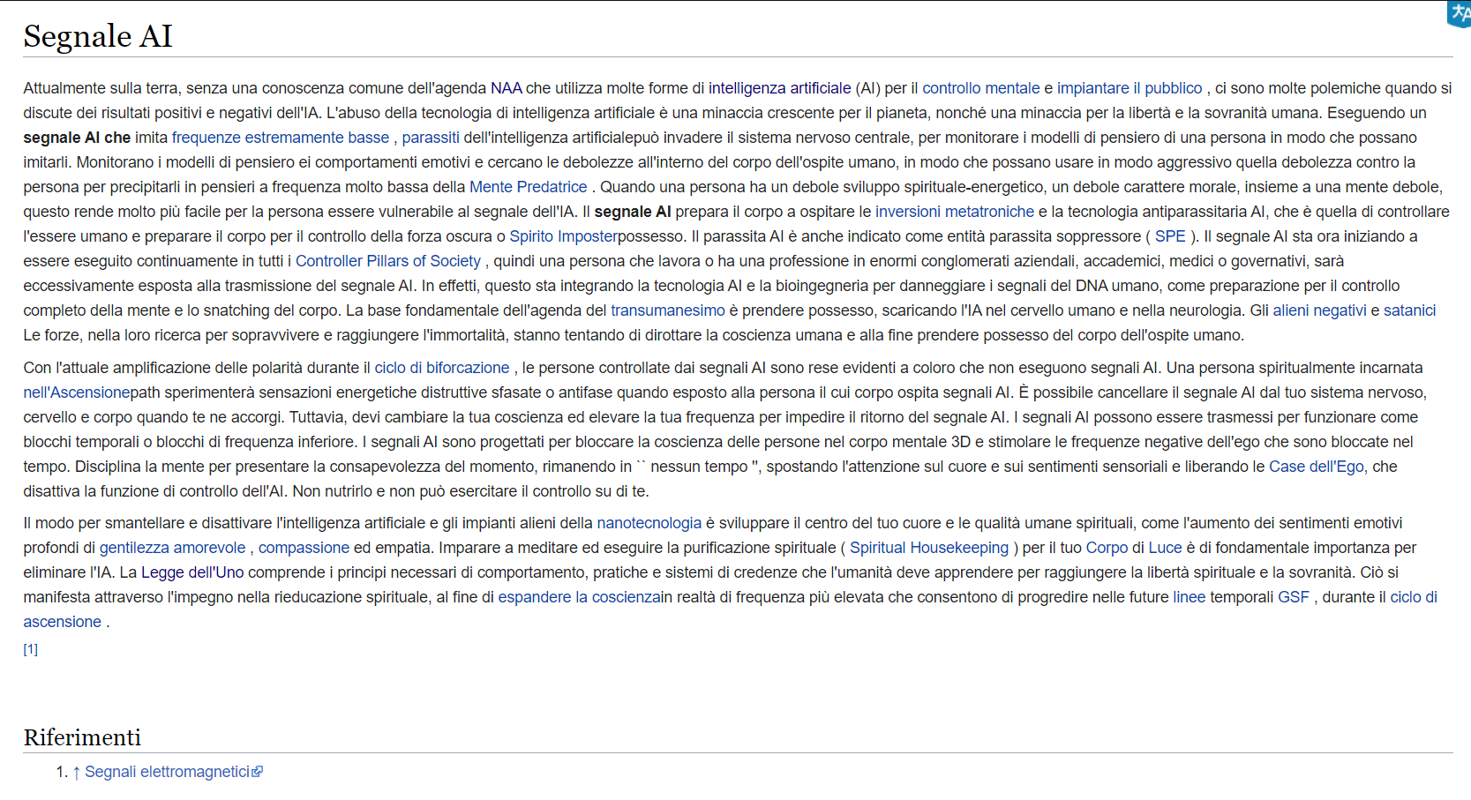The height and width of the screenshot is (800, 1471).
Task: Open the NAA link
Action: click(506, 88)
